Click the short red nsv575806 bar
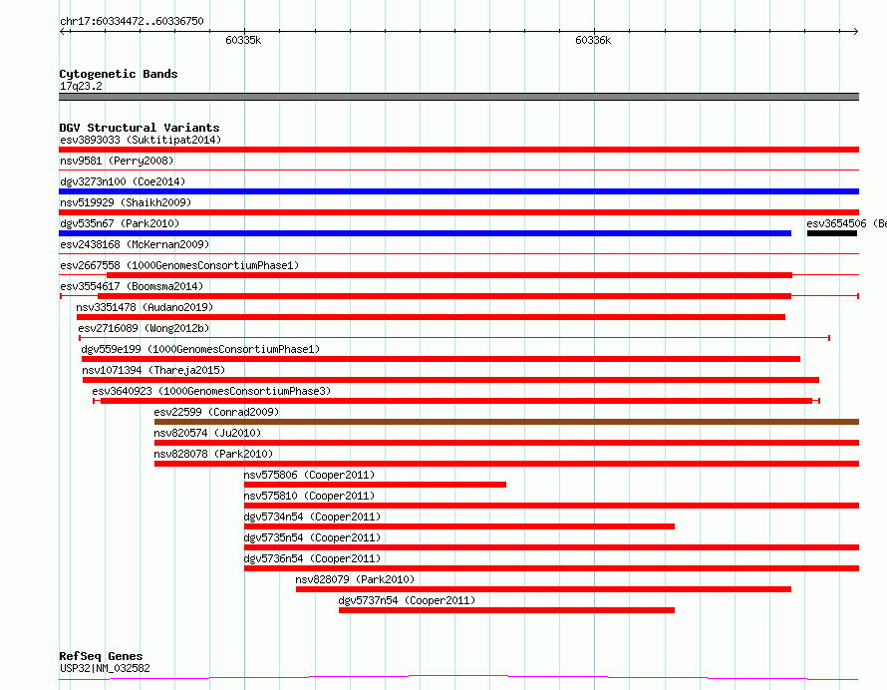Viewport: 887px width, 690px height. point(375,485)
